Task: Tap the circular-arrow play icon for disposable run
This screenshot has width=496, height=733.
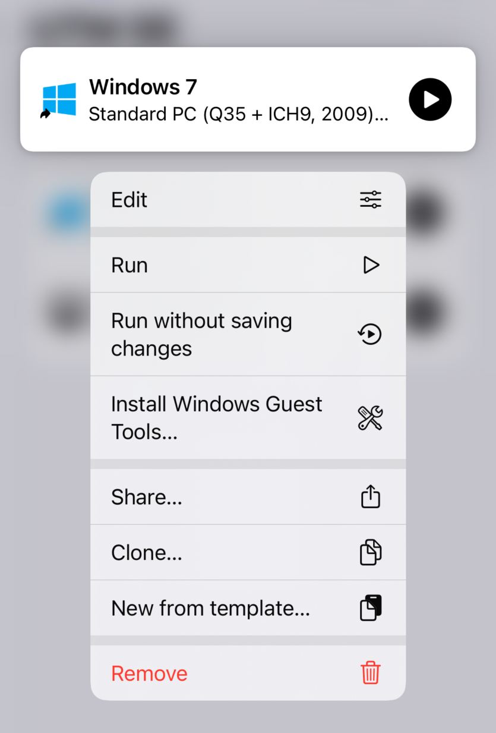Action: pyautogui.click(x=370, y=334)
